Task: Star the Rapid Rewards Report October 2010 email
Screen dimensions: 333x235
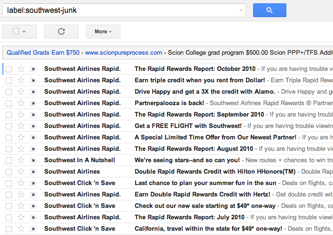Action: click(21, 69)
